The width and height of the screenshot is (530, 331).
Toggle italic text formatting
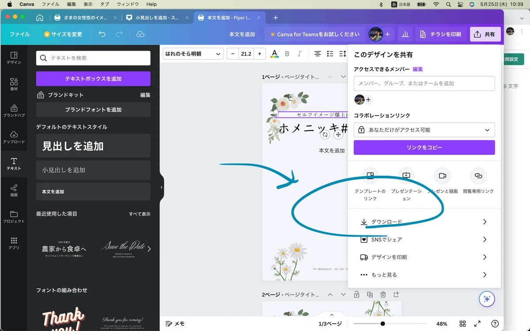[x=299, y=54]
